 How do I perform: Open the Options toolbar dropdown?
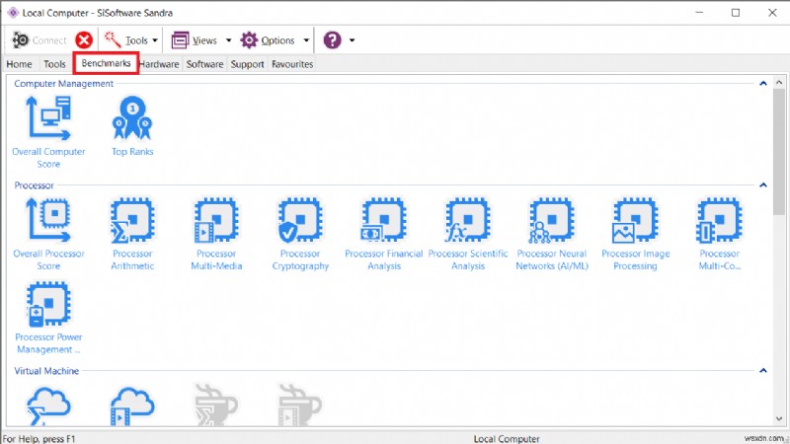[276, 40]
